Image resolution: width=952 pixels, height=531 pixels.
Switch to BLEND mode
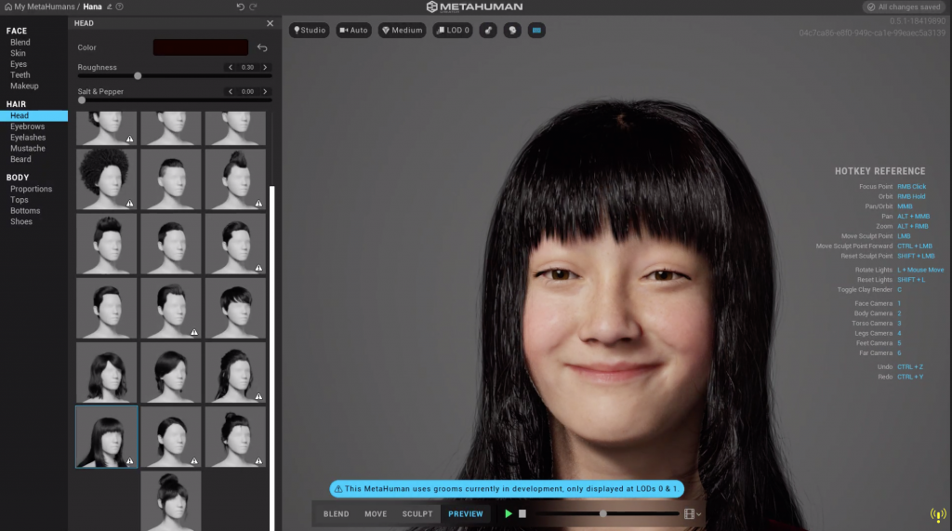[x=336, y=514]
